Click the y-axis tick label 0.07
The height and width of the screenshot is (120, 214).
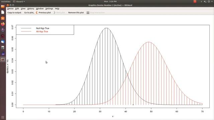(12, 27)
